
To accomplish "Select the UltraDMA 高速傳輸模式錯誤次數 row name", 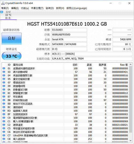I will (31, 135).
